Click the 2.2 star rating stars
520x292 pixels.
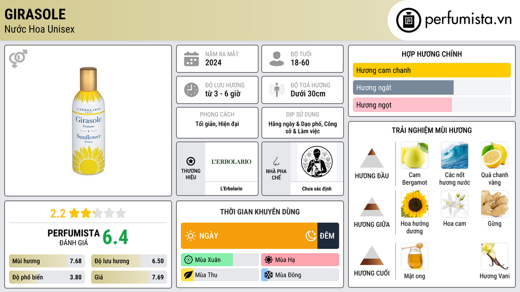click(x=97, y=213)
